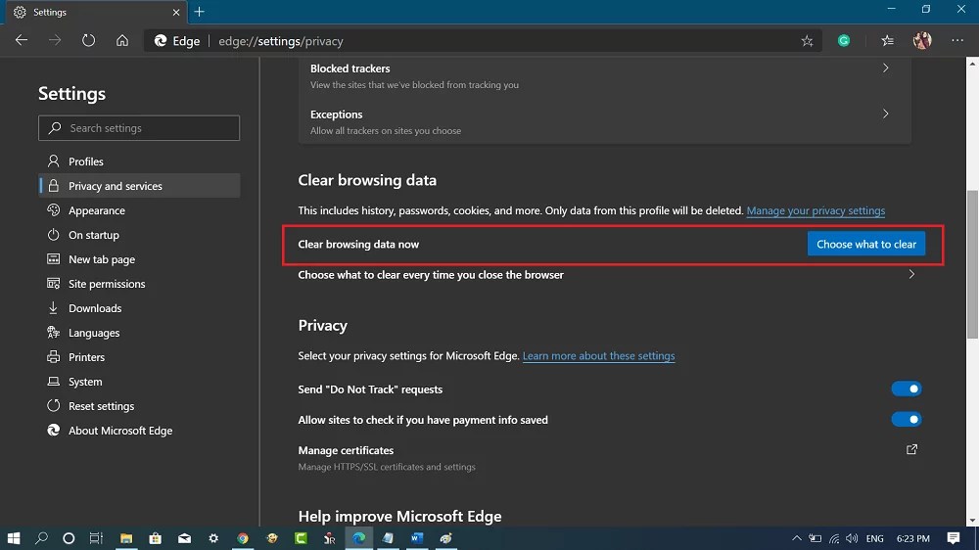Viewport: 979px width, 550px height.
Task: Open Windows taskbar search
Action: pyautogui.click(x=41, y=538)
